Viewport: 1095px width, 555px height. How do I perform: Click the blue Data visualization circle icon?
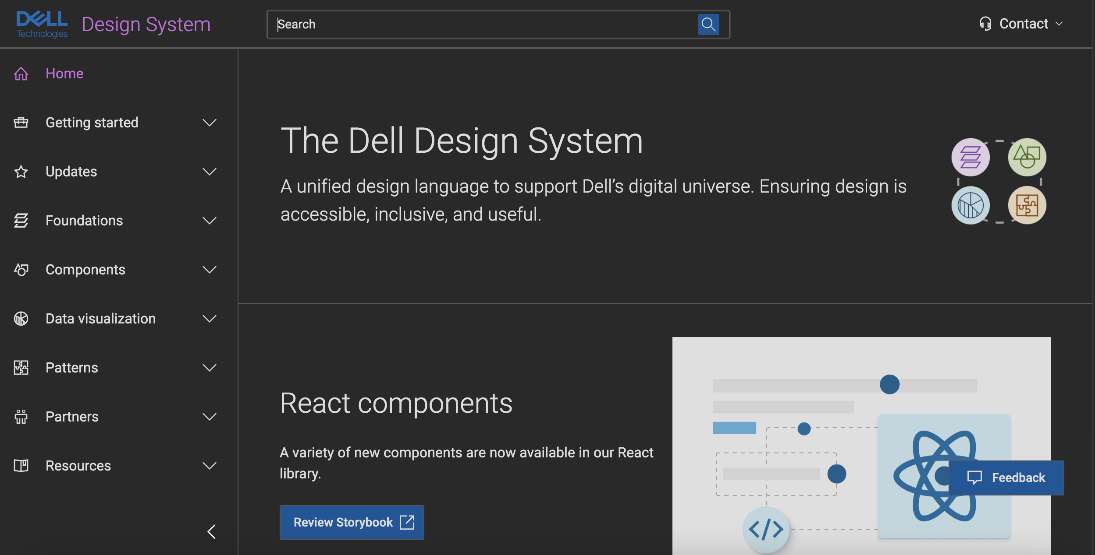tap(970, 205)
